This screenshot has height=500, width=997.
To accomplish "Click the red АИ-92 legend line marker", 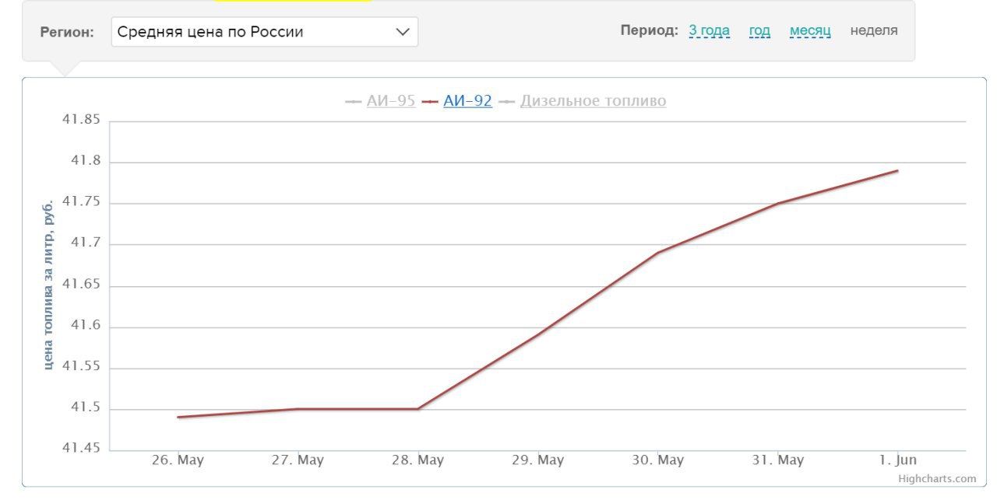I will coord(429,102).
